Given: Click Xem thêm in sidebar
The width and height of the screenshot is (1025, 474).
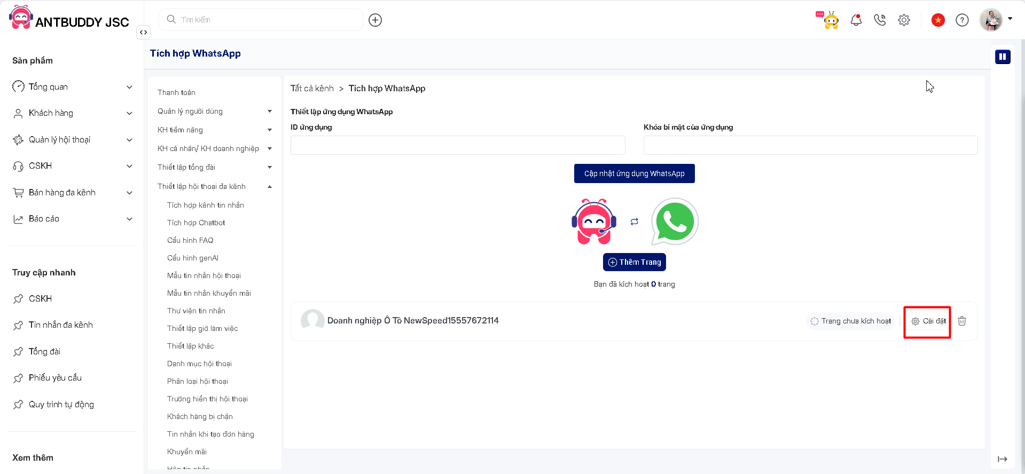Looking at the screenshot, I should pos(33,457).
